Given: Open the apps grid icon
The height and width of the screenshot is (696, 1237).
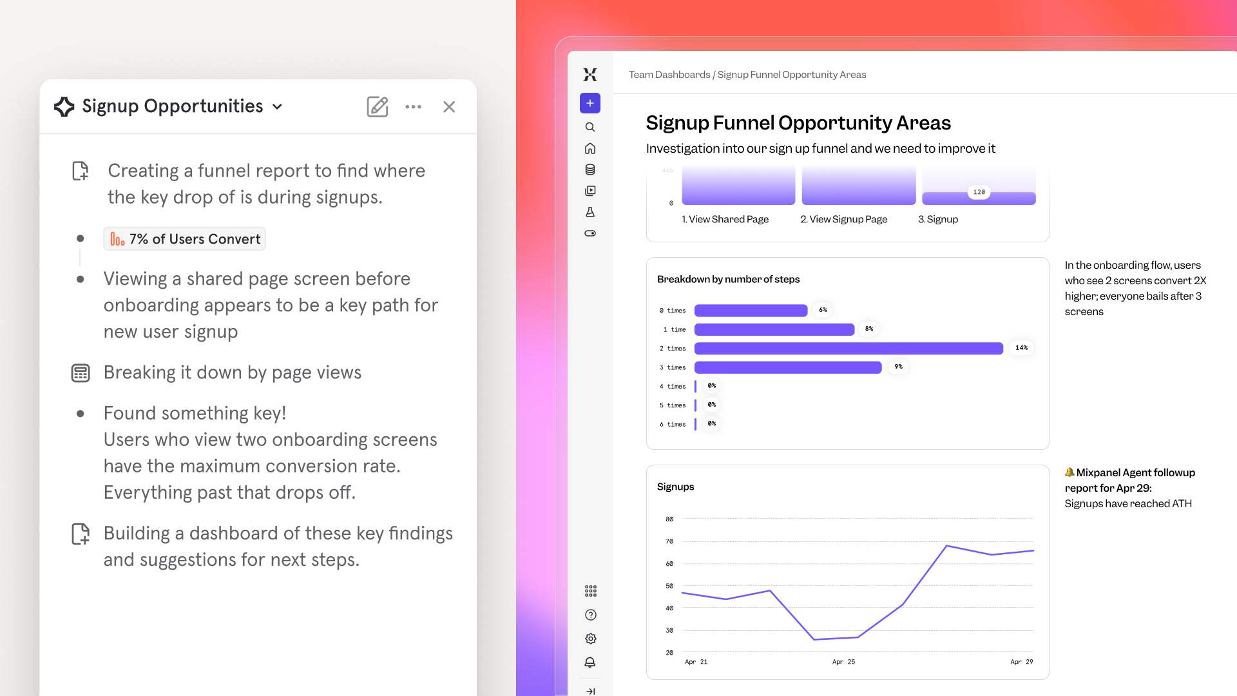Looking at the screenshot, I should pos(591,591).
